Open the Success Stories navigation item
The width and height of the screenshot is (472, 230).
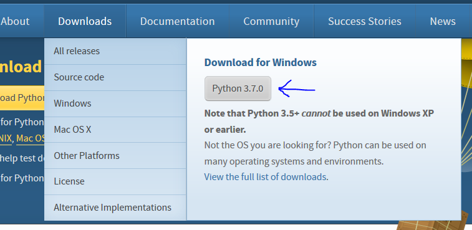365,21
